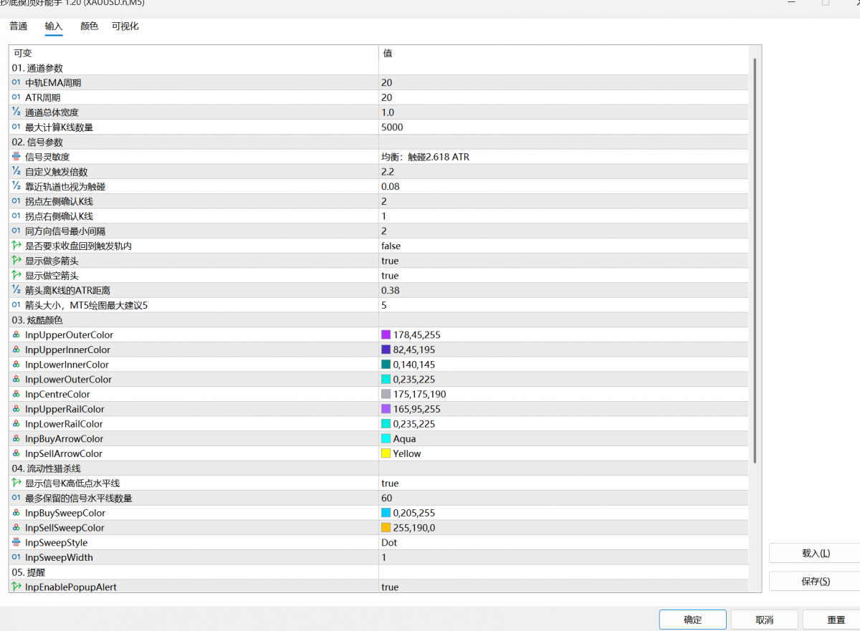Edit the 自定义触发倍数 value 2.2
860x631 pixels.
(x=563, y=171)
